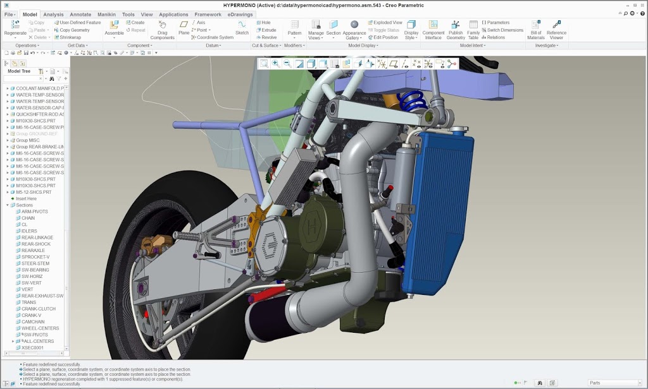648x389 pixels.
Task: Click the Regenerate icon in the ribbon
Action: click(15, 25)
